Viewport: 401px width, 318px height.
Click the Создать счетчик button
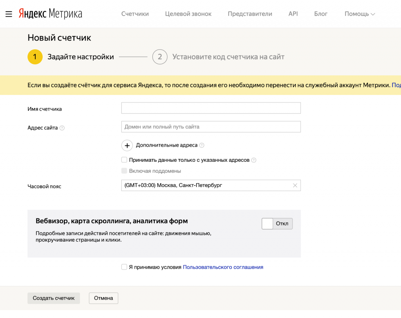[x=54, y=298]
